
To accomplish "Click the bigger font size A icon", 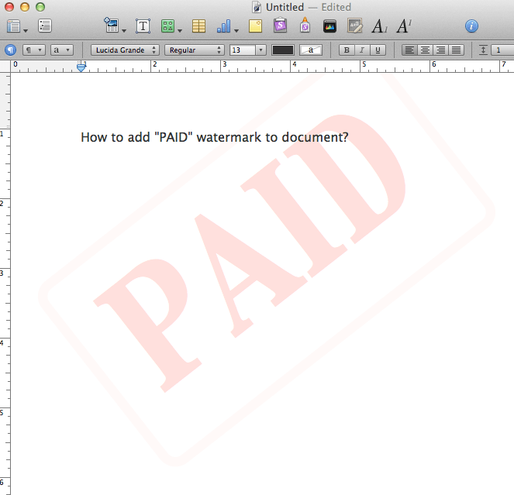I will point(404,26).
